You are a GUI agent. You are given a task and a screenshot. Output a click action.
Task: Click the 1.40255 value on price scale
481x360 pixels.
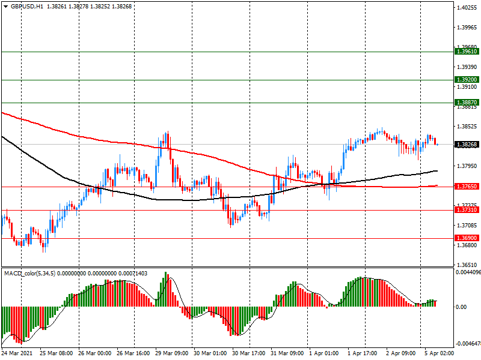click(x=466, y=8)
